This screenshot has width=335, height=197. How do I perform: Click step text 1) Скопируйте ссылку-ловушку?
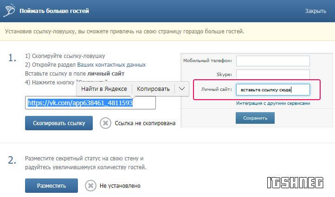[x=65, y=56]
